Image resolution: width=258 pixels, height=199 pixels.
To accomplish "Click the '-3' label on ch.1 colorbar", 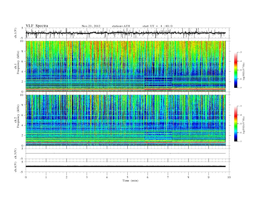I will [x=240, y=52].
